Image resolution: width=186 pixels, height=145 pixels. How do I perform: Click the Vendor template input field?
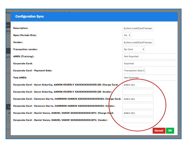(138, 42)
